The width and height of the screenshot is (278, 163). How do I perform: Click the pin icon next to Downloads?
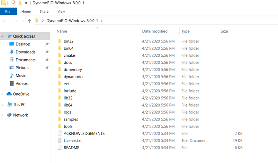(x=47, y=52)
